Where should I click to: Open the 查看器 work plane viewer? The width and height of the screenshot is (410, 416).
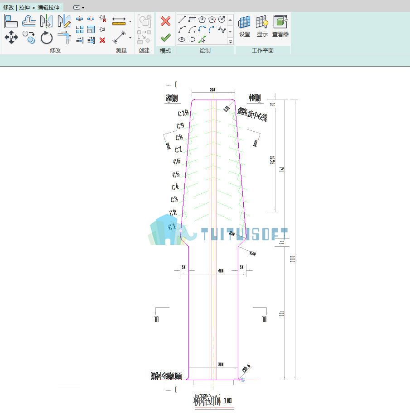(280, 26)
